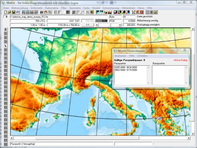Image resolution: width=197 pixels, height=148 pixels.
Task: Open the Höhenlinien dropdown menu
Action: [x=128, y=8]
